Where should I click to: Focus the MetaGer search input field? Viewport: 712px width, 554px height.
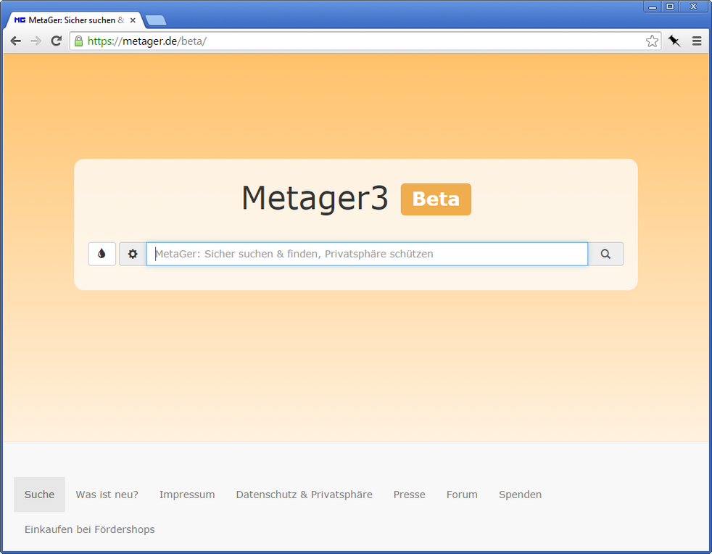pos(367,254)
